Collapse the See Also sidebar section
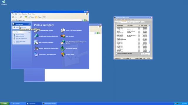188x105 pixels. click(x=29, y=32)
